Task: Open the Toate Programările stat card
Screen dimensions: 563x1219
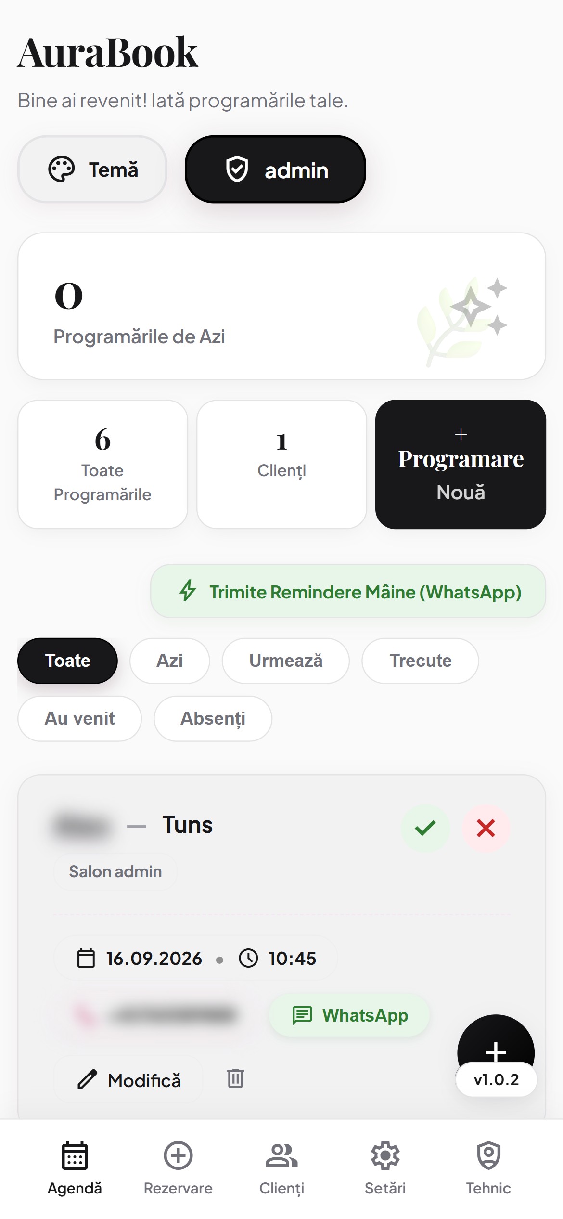Action: (102, 464)
